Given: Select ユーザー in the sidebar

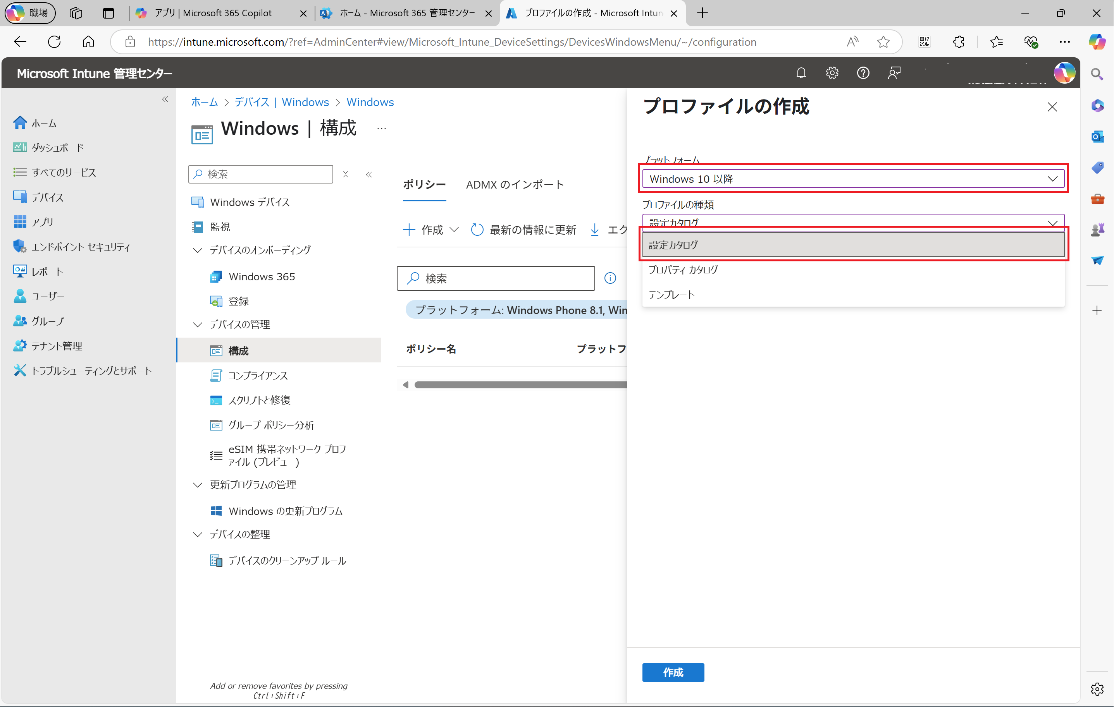Looking at the screenshot, I should coord(48,296).
